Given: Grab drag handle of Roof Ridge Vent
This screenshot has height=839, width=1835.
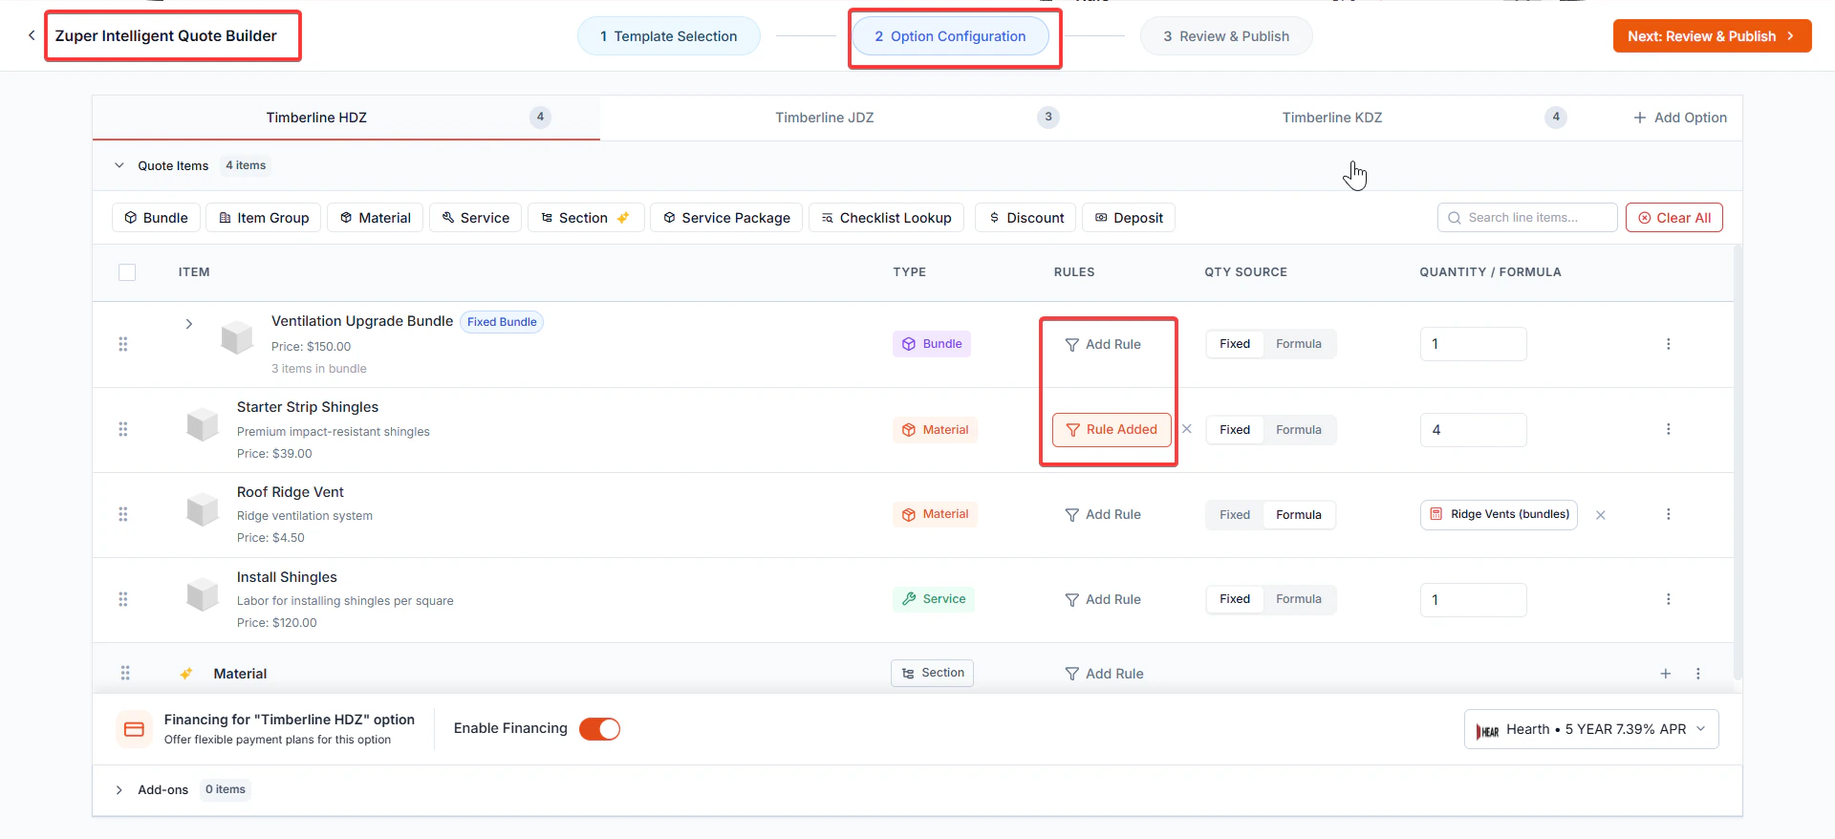Looking at the screenshot, I should [x=123, y=514].
